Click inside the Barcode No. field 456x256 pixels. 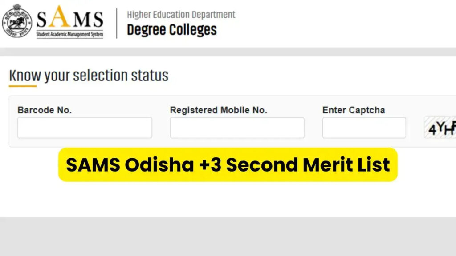(x=84, y=128)
